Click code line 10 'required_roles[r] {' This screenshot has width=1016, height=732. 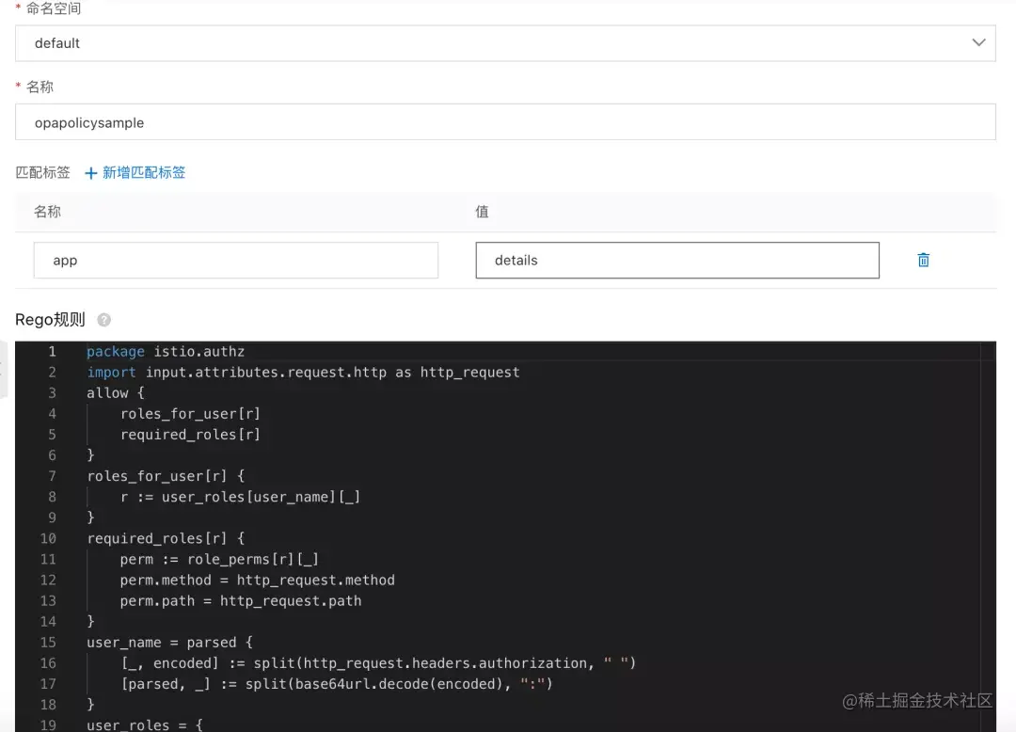pyautogui.click(x=166, y=538)
